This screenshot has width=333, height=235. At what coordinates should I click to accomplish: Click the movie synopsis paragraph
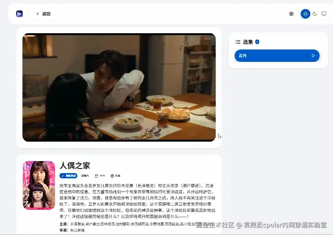click(x=137, y=201)
